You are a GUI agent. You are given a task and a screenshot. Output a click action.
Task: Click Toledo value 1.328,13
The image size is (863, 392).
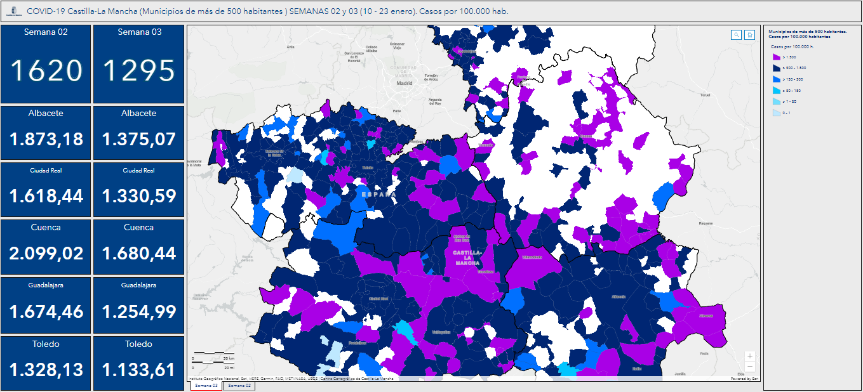coord(46,370)
